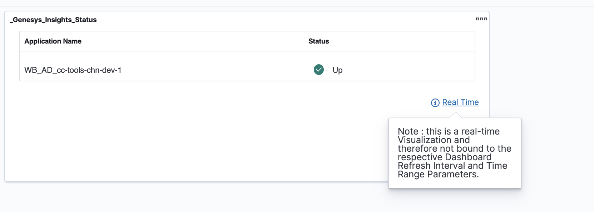Click the tooltip's upward pointer arrow
594x212 pixels.
pos(455,115)
